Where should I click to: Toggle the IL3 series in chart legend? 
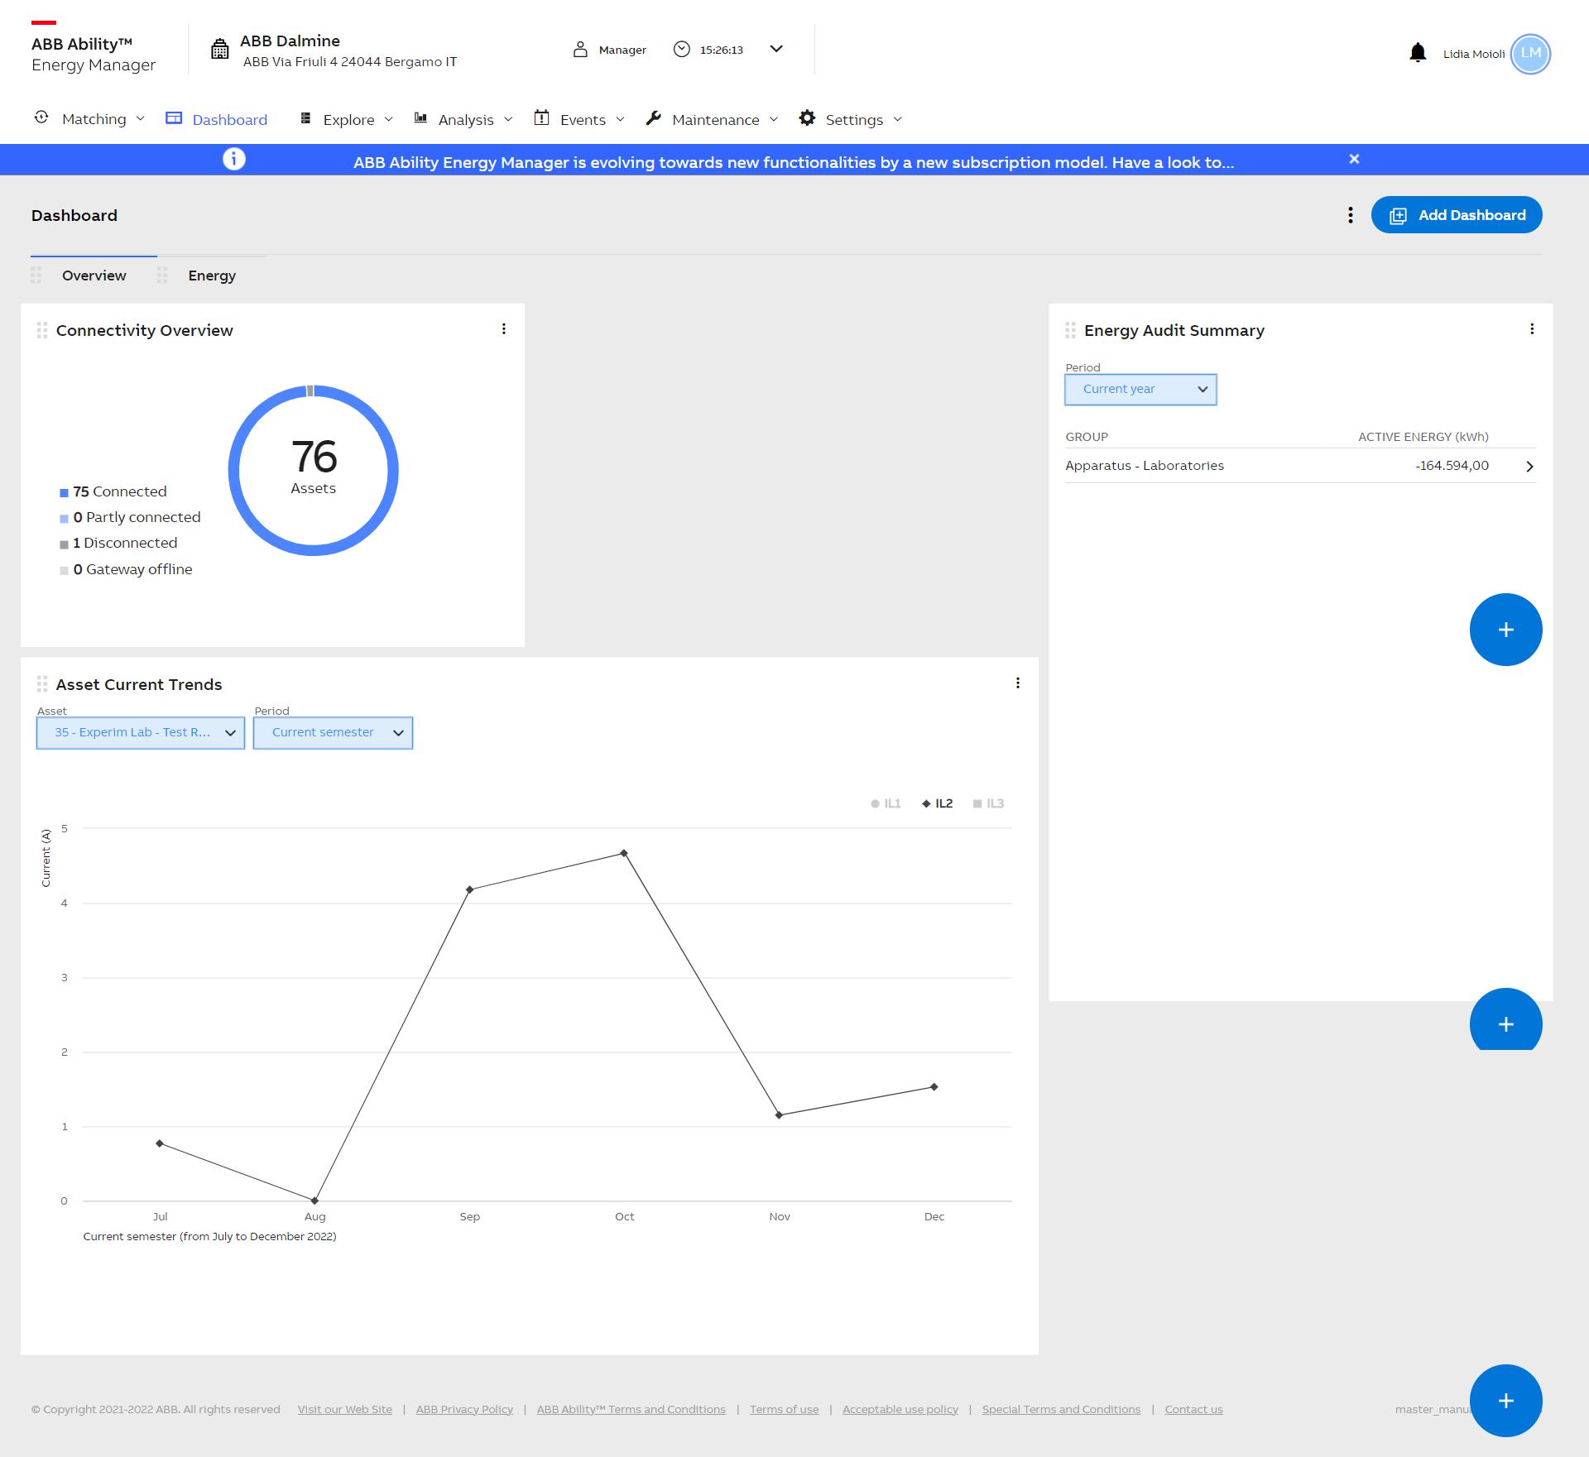click(x=988, y=803)
